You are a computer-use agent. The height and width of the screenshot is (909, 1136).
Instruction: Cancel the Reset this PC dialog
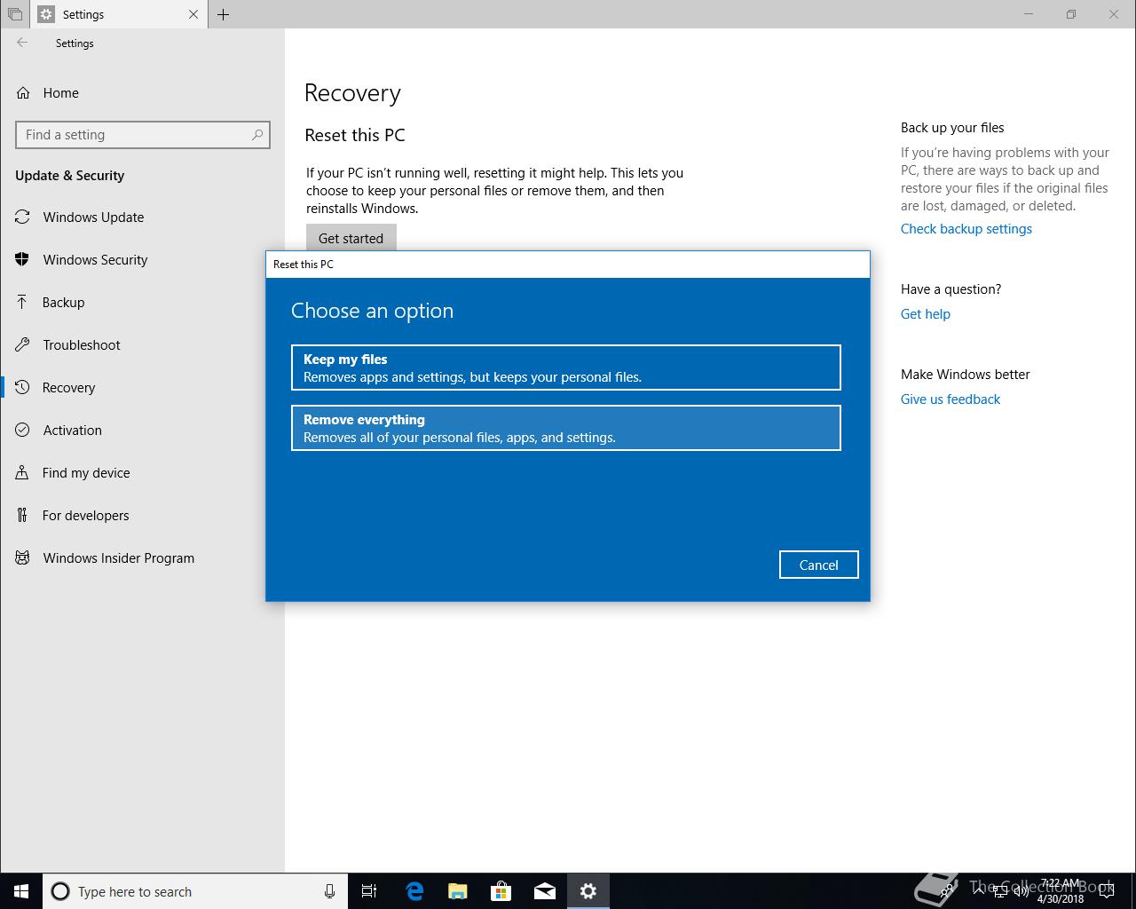[818, 565]
